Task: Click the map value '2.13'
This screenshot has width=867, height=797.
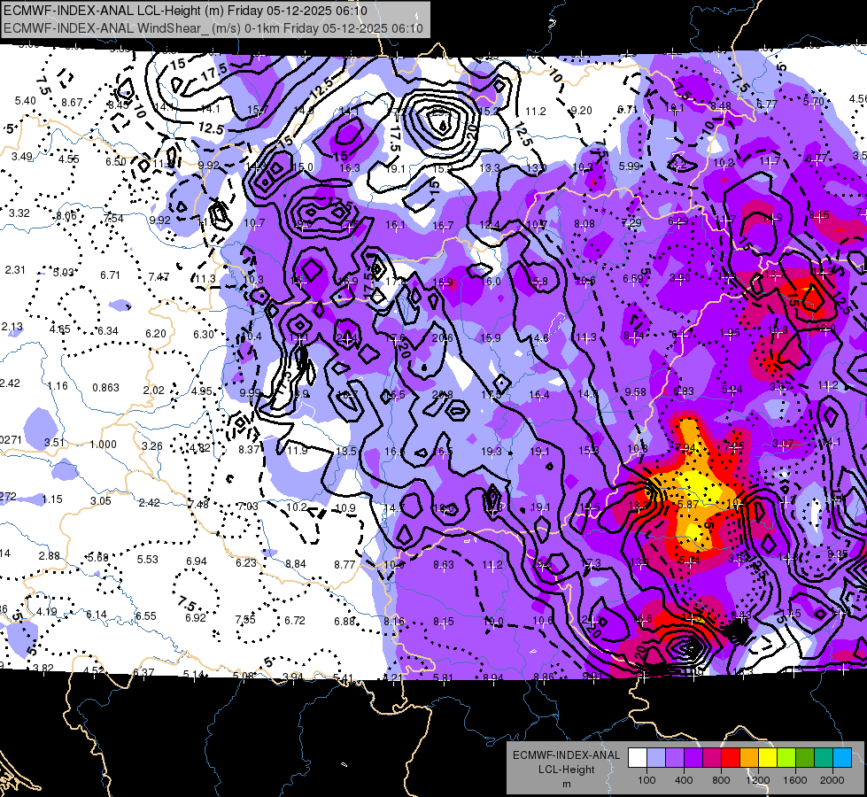Action: [x=12, y=326]
